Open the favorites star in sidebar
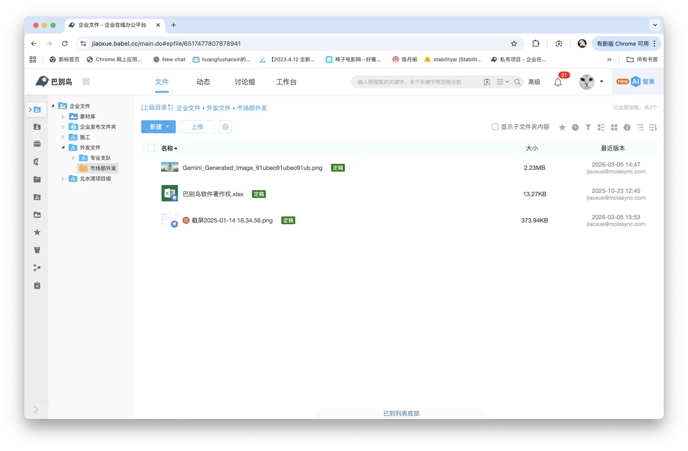 coord(37,233)
